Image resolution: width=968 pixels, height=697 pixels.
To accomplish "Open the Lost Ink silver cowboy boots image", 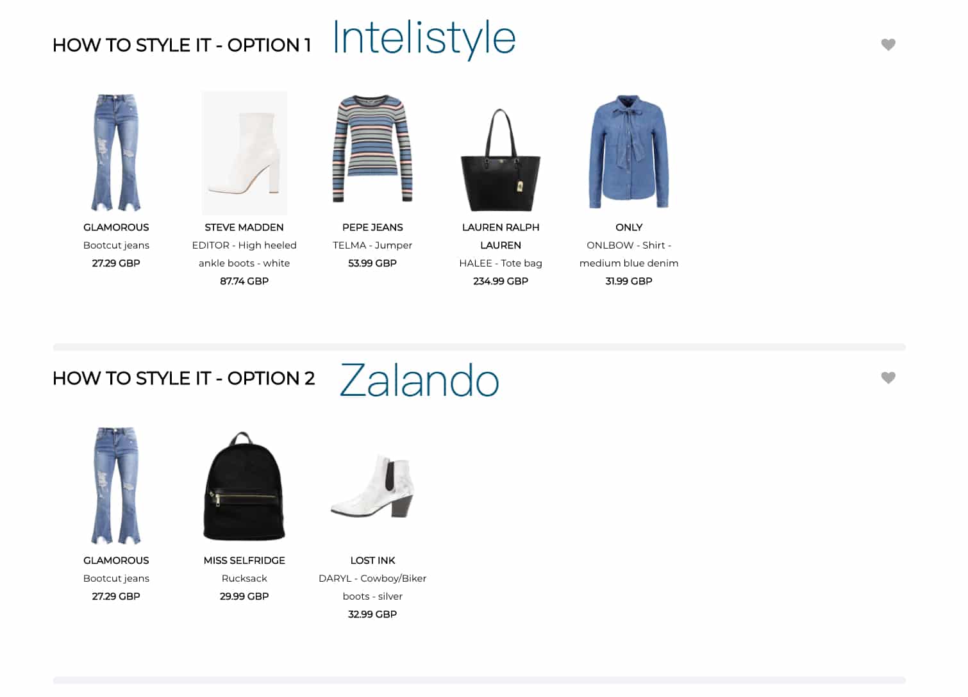I will [372, 487].
